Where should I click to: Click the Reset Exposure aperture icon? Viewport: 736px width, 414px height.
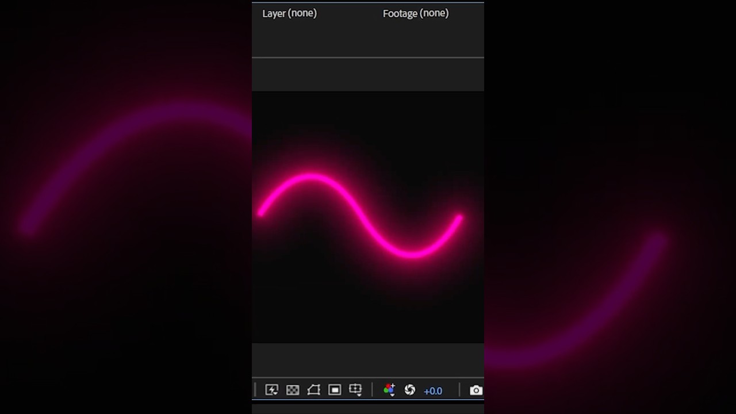[410, 390]
